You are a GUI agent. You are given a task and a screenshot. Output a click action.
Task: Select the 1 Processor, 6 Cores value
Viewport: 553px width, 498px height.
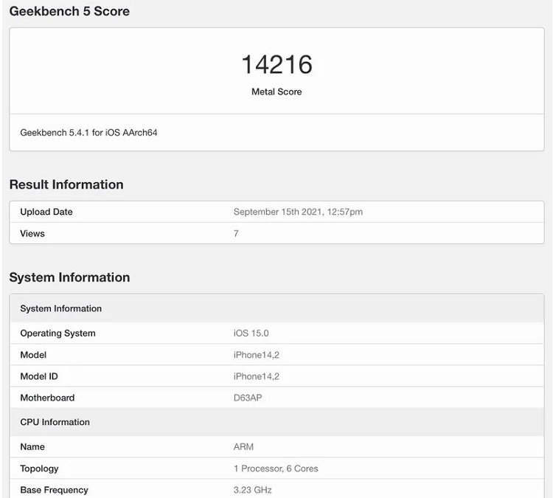276,468
